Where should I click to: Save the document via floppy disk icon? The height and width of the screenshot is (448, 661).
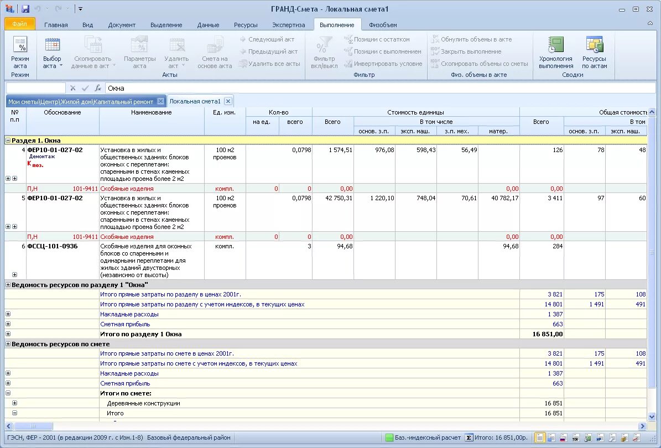pos(25,9)
